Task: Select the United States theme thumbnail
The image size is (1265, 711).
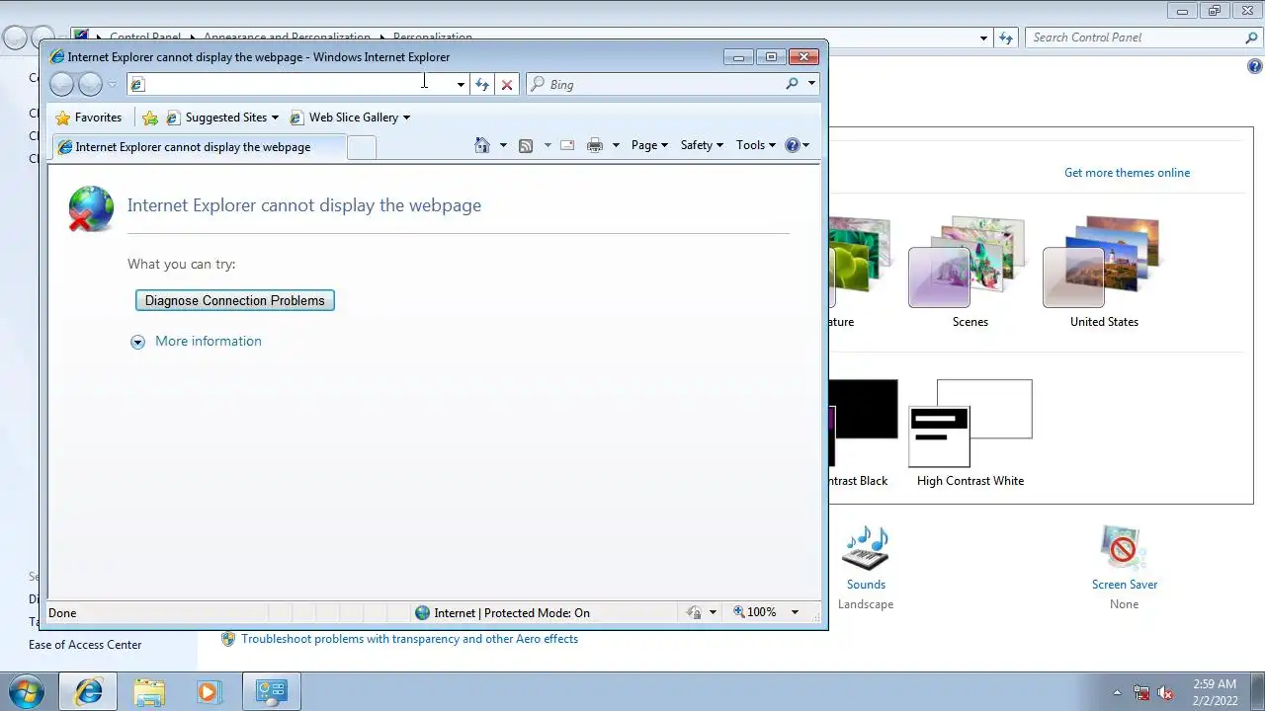Action: click(x=1104, y=262)
